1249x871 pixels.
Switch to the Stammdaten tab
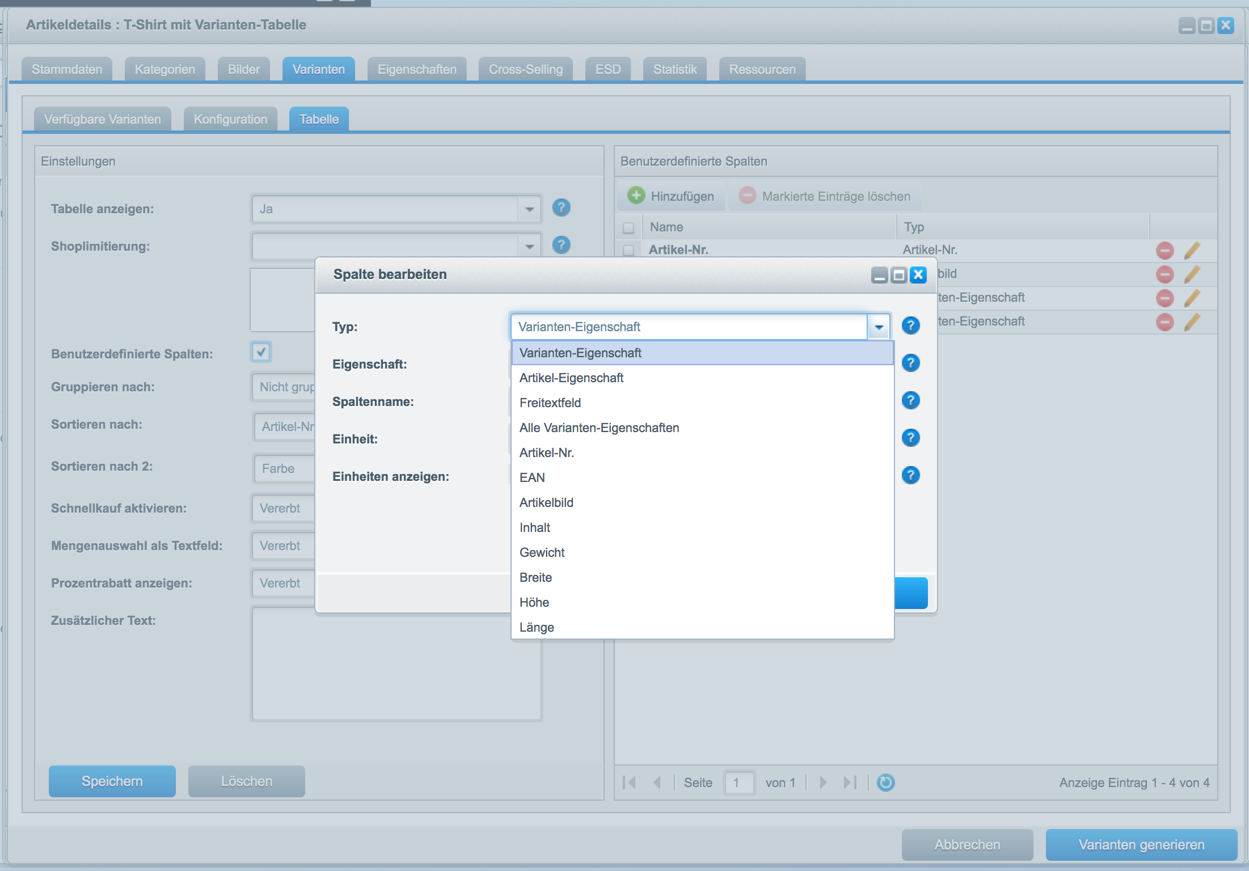pos(67,69)
